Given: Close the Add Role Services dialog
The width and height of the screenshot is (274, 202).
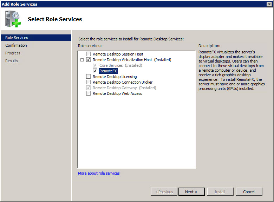Looking at the screenshot, I should (269, 4).
